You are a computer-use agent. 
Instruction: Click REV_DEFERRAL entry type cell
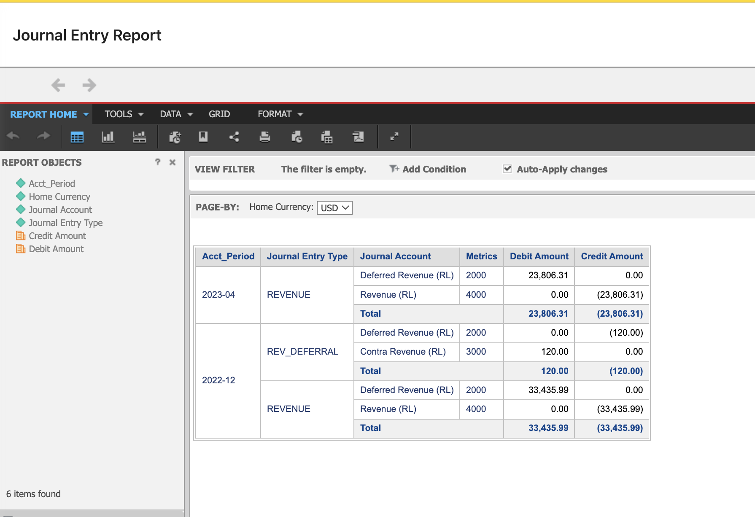click(x=307, y=352)
